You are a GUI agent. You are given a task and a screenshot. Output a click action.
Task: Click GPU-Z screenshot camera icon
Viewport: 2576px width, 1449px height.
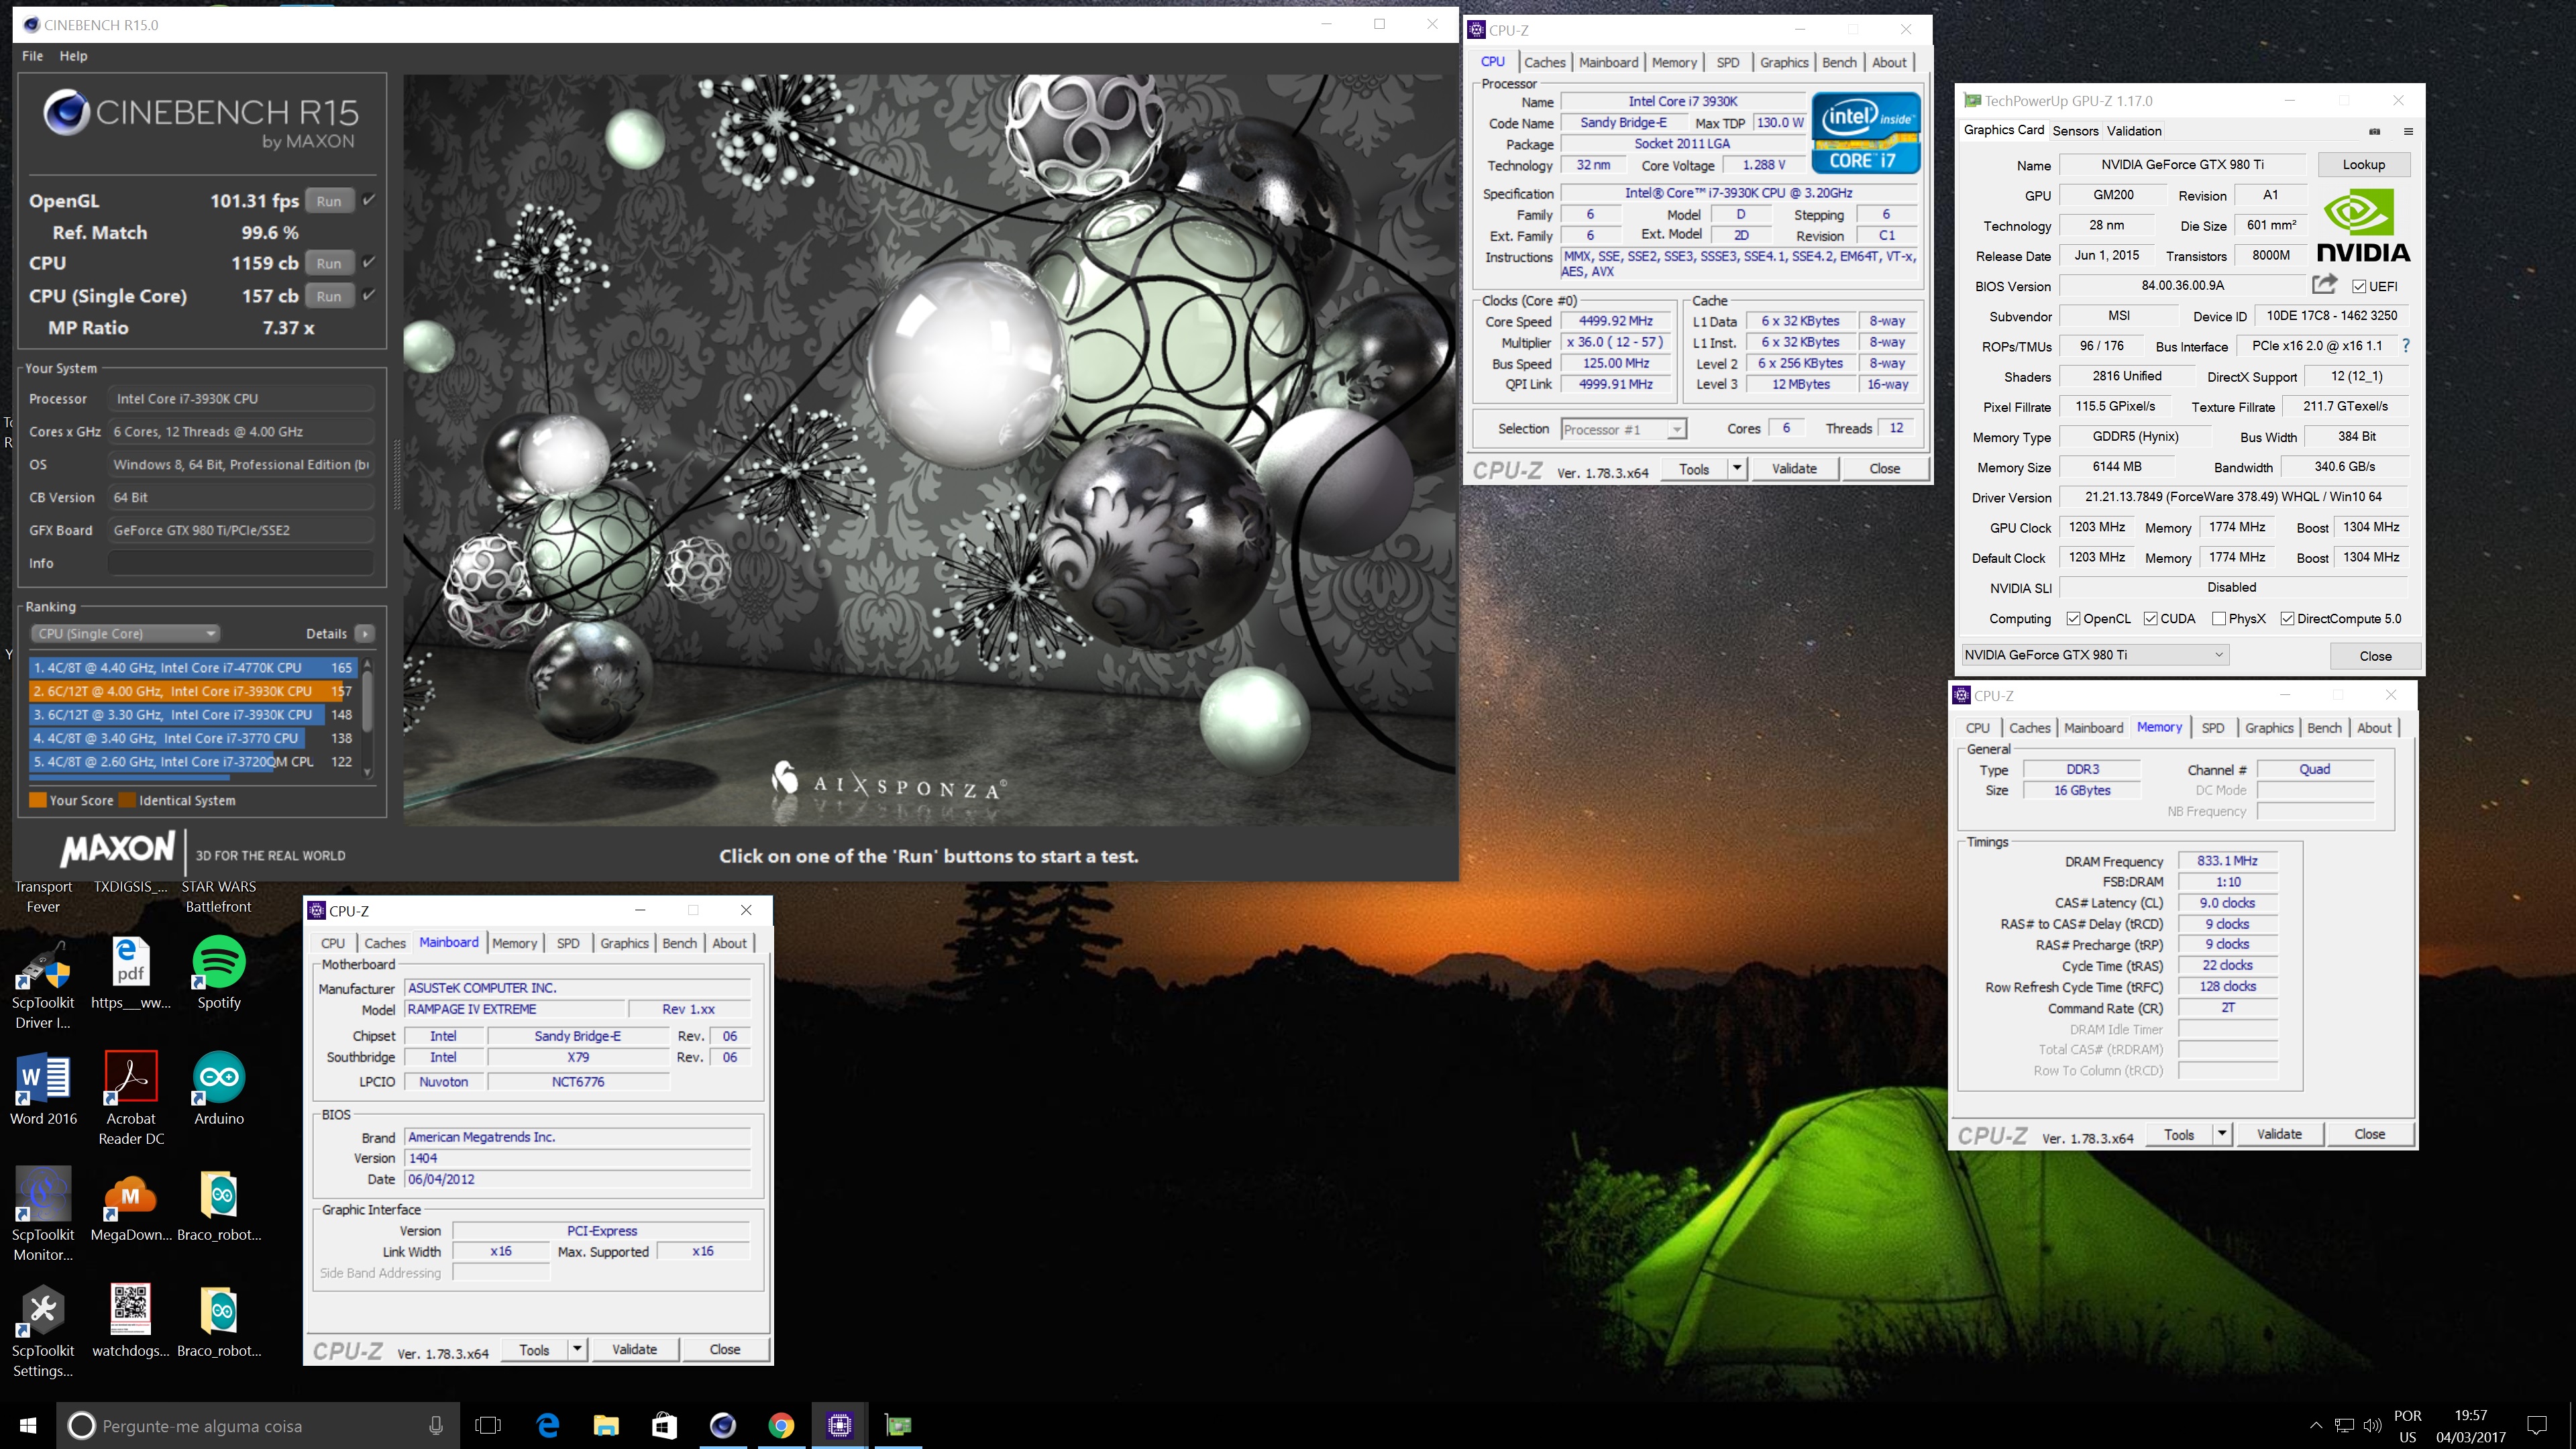pyautogui.click(x=2375, y=131)
